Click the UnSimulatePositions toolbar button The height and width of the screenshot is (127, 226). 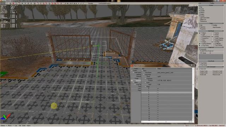pos(105,3)
